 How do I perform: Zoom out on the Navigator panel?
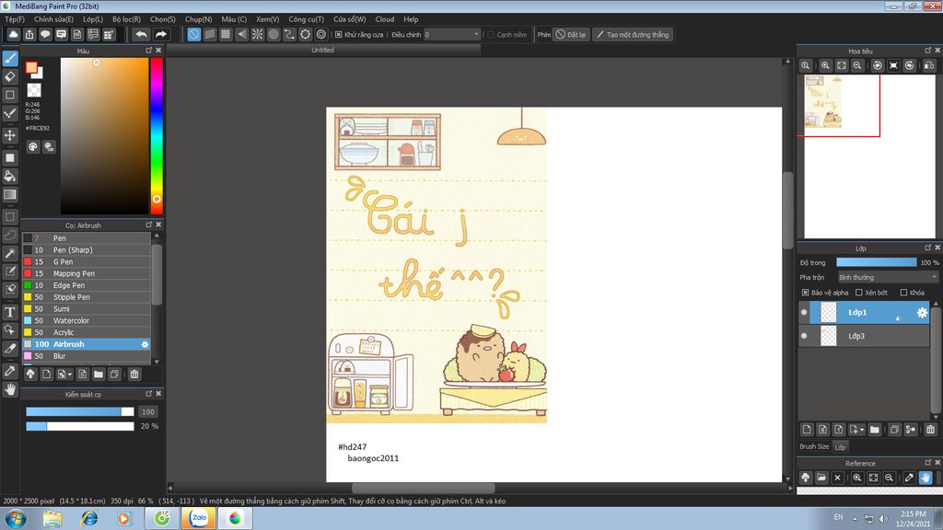857,65
